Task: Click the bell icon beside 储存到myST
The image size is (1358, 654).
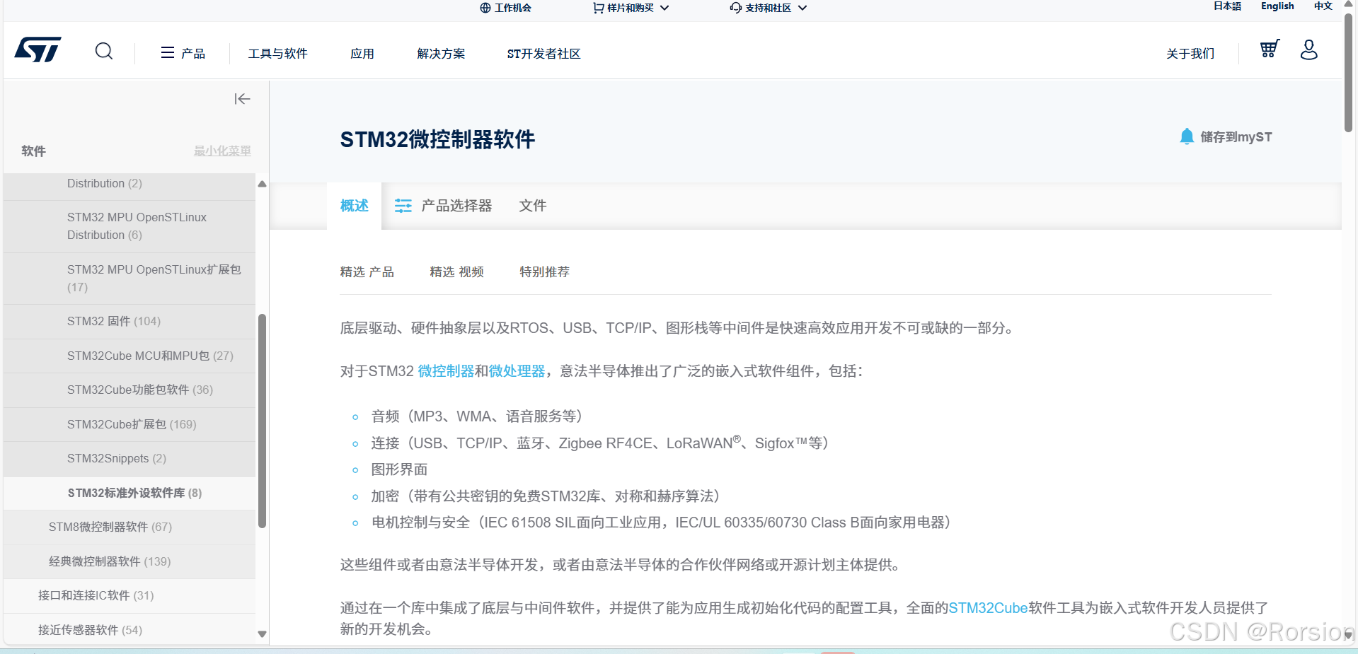Action: [1187, 136]
